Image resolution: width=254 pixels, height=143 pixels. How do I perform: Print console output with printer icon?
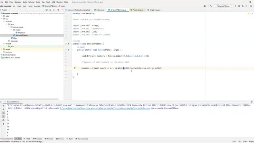point(4,120)
